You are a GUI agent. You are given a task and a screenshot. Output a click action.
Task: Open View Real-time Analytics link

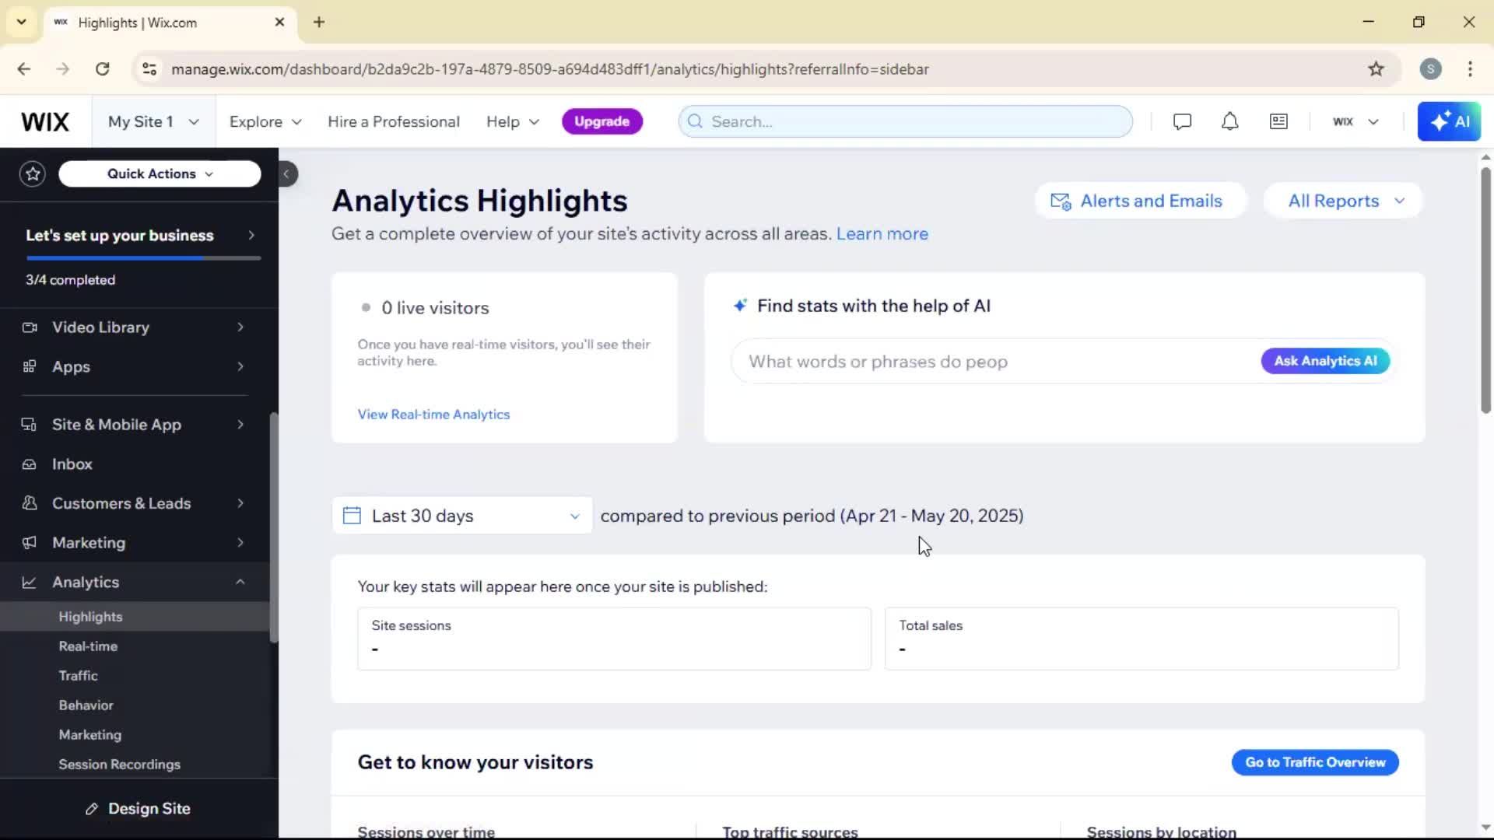pyautogui.click(x=433, y=415)
